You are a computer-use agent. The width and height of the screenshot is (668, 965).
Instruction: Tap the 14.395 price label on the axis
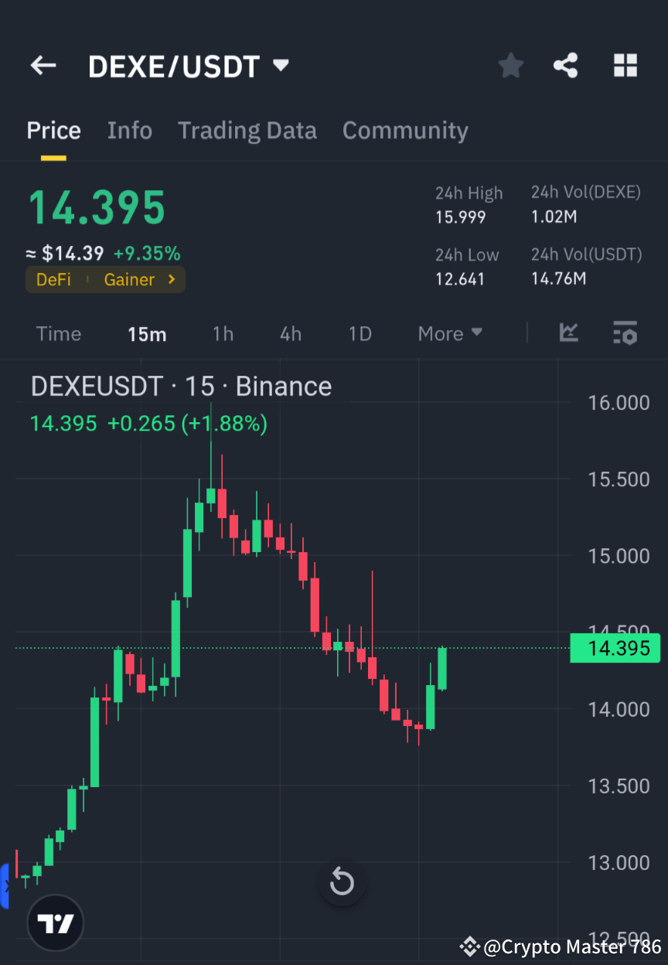[x=615, y=648]
